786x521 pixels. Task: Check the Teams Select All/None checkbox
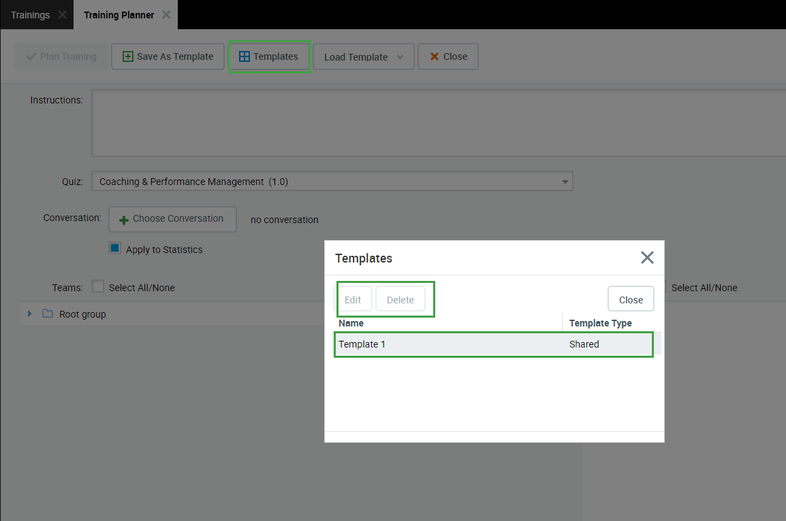click(98, 287)
